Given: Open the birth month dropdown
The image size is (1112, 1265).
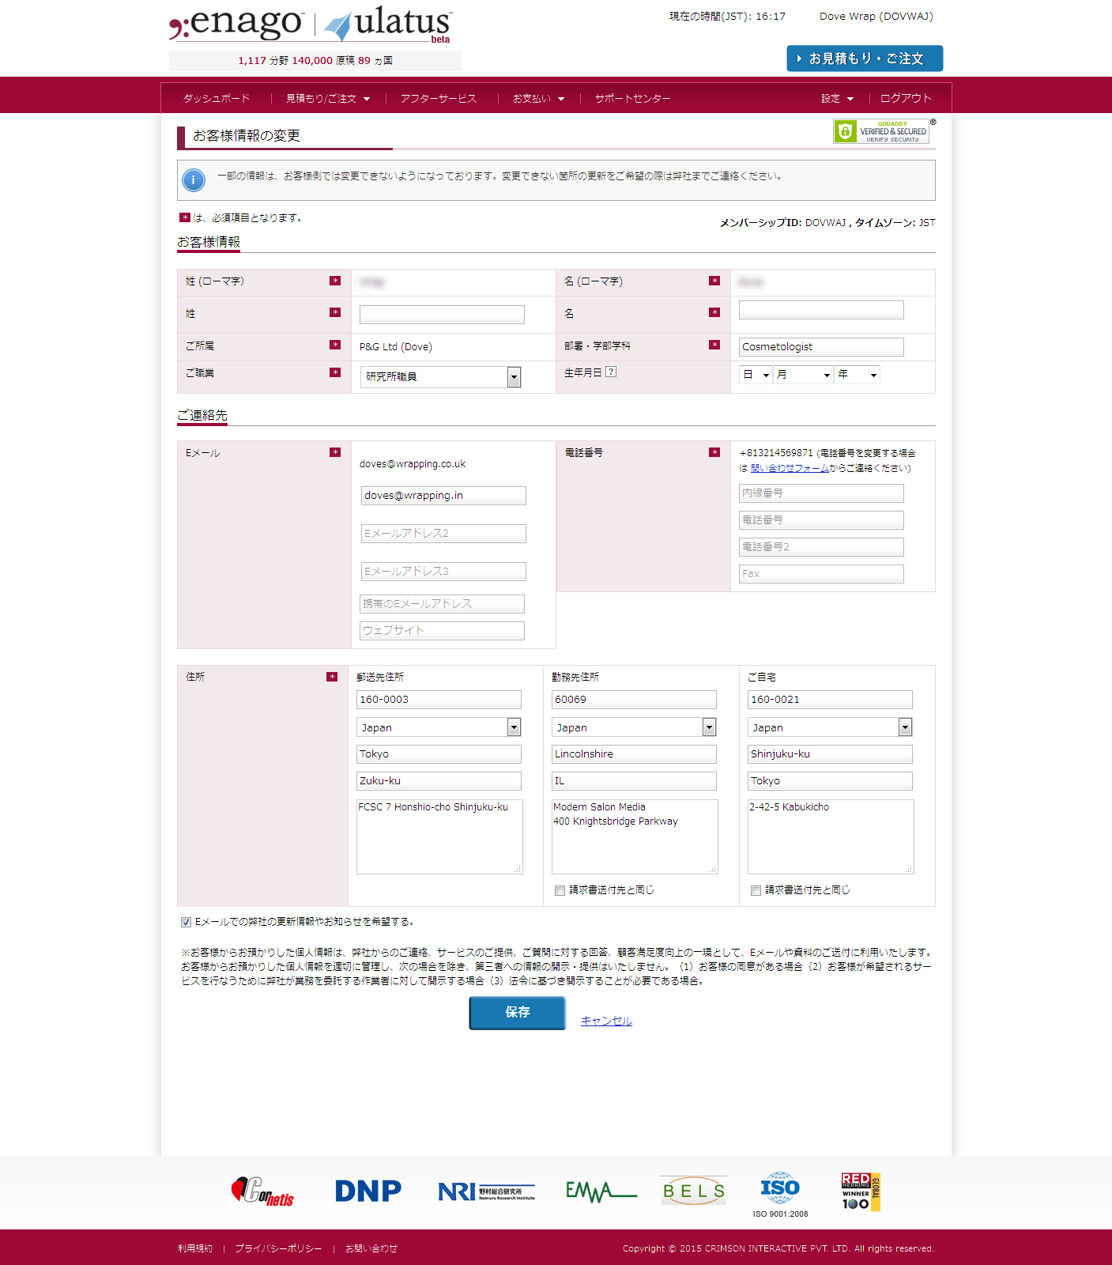Looking at the screenshot, I should coord(803,375).
